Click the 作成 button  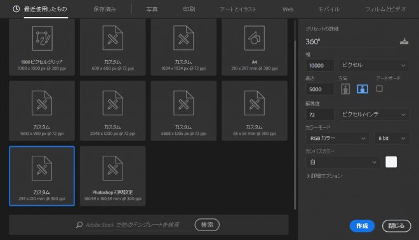tap(362, 226)
